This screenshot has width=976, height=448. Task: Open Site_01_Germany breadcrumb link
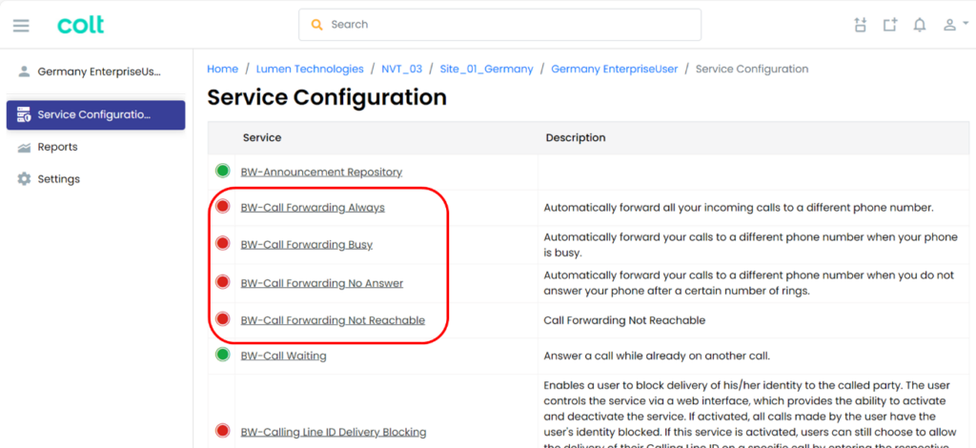487,69
